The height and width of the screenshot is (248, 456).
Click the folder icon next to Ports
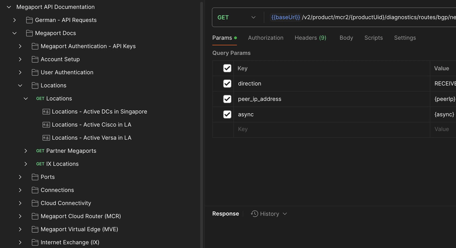35,177
